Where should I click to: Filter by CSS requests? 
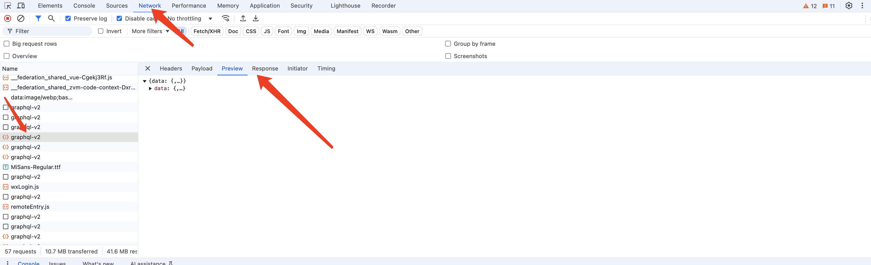click(251, 31)
